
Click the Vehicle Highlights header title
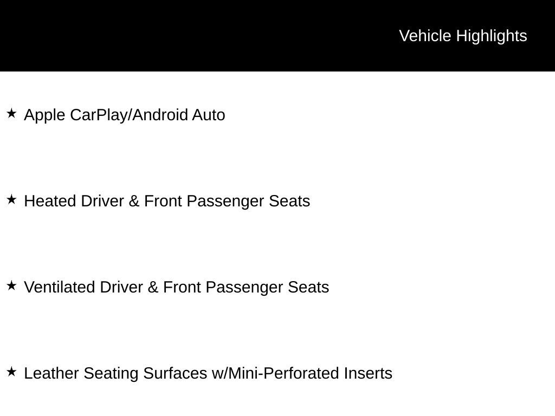(463, 36)
